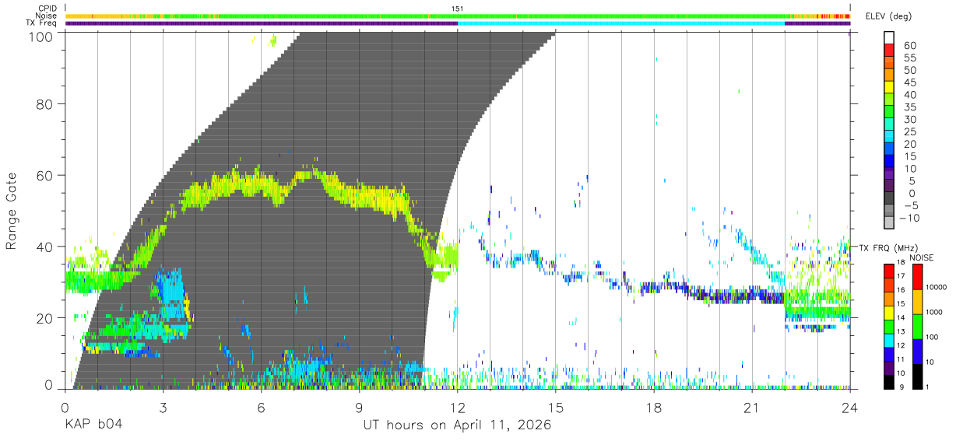Click the TX FRQ (MHz) legend title

pyautogui.click(x=887, y=247)
